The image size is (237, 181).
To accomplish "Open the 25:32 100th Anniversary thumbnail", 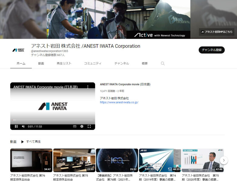I will [117, 160].
